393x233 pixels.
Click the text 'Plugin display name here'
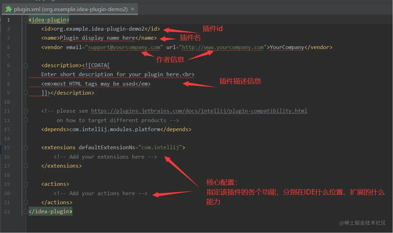coord(98,38)
